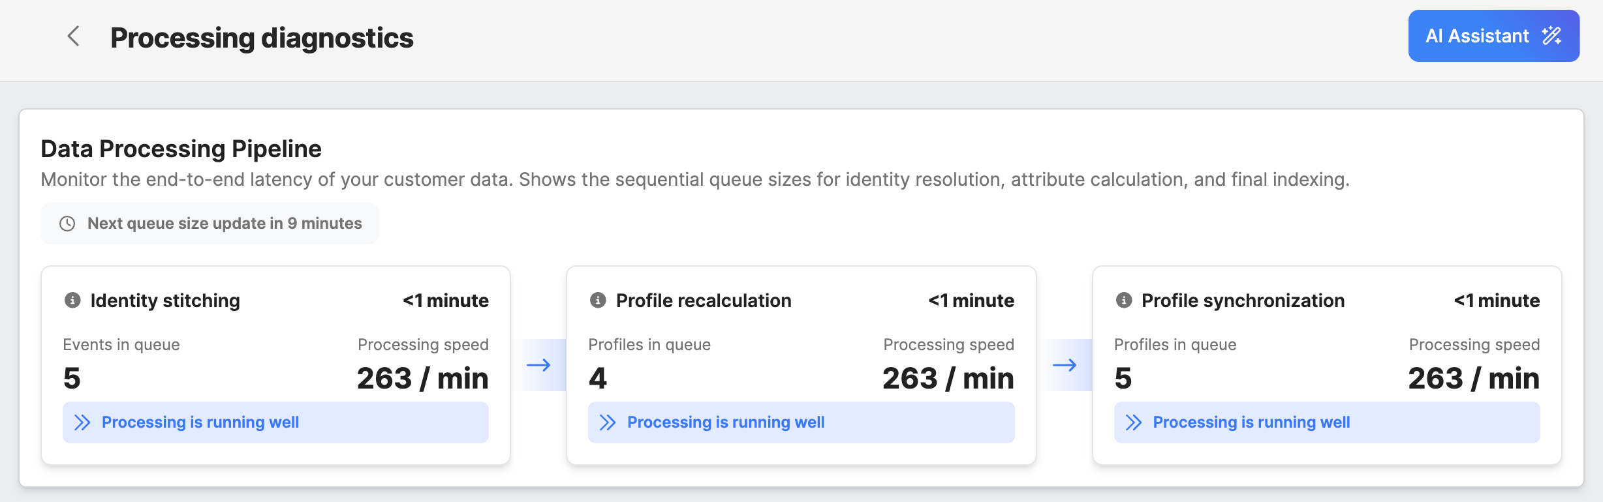Click the Profile recalculation "Processing is running well" banner

click(x=801, y=422)
